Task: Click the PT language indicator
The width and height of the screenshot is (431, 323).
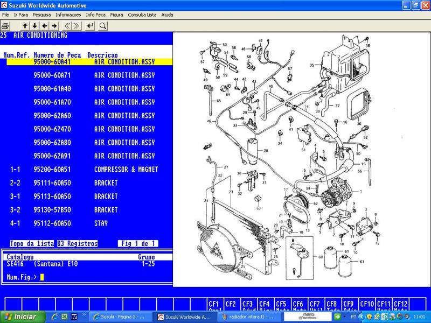Action: [x=353, y=317]
